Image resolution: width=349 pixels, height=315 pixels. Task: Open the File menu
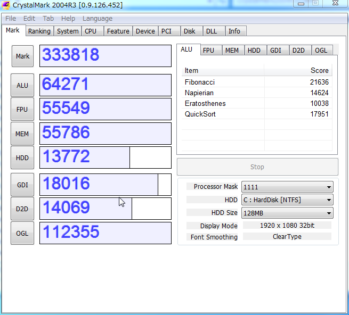[x=11, y=19]
